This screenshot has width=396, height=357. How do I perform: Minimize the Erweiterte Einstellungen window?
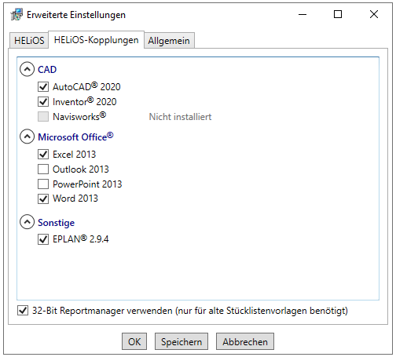(x=302, y=14)
